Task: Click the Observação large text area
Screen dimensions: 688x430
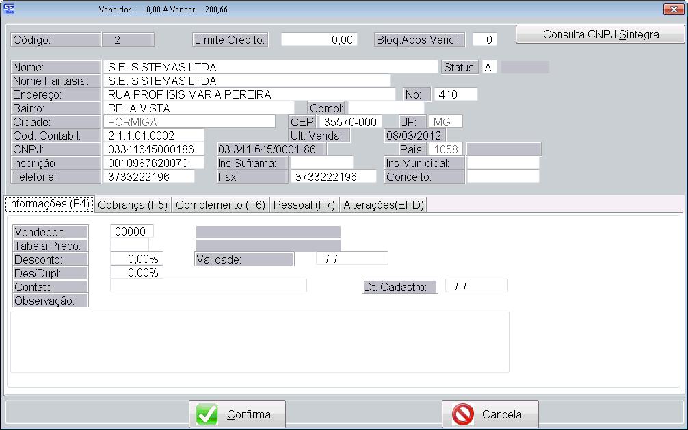Action: [x=260, y=342]
